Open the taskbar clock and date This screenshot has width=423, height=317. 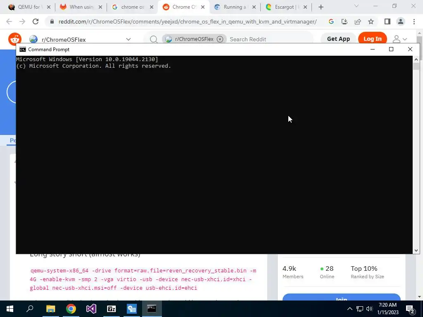coord(388,309)
